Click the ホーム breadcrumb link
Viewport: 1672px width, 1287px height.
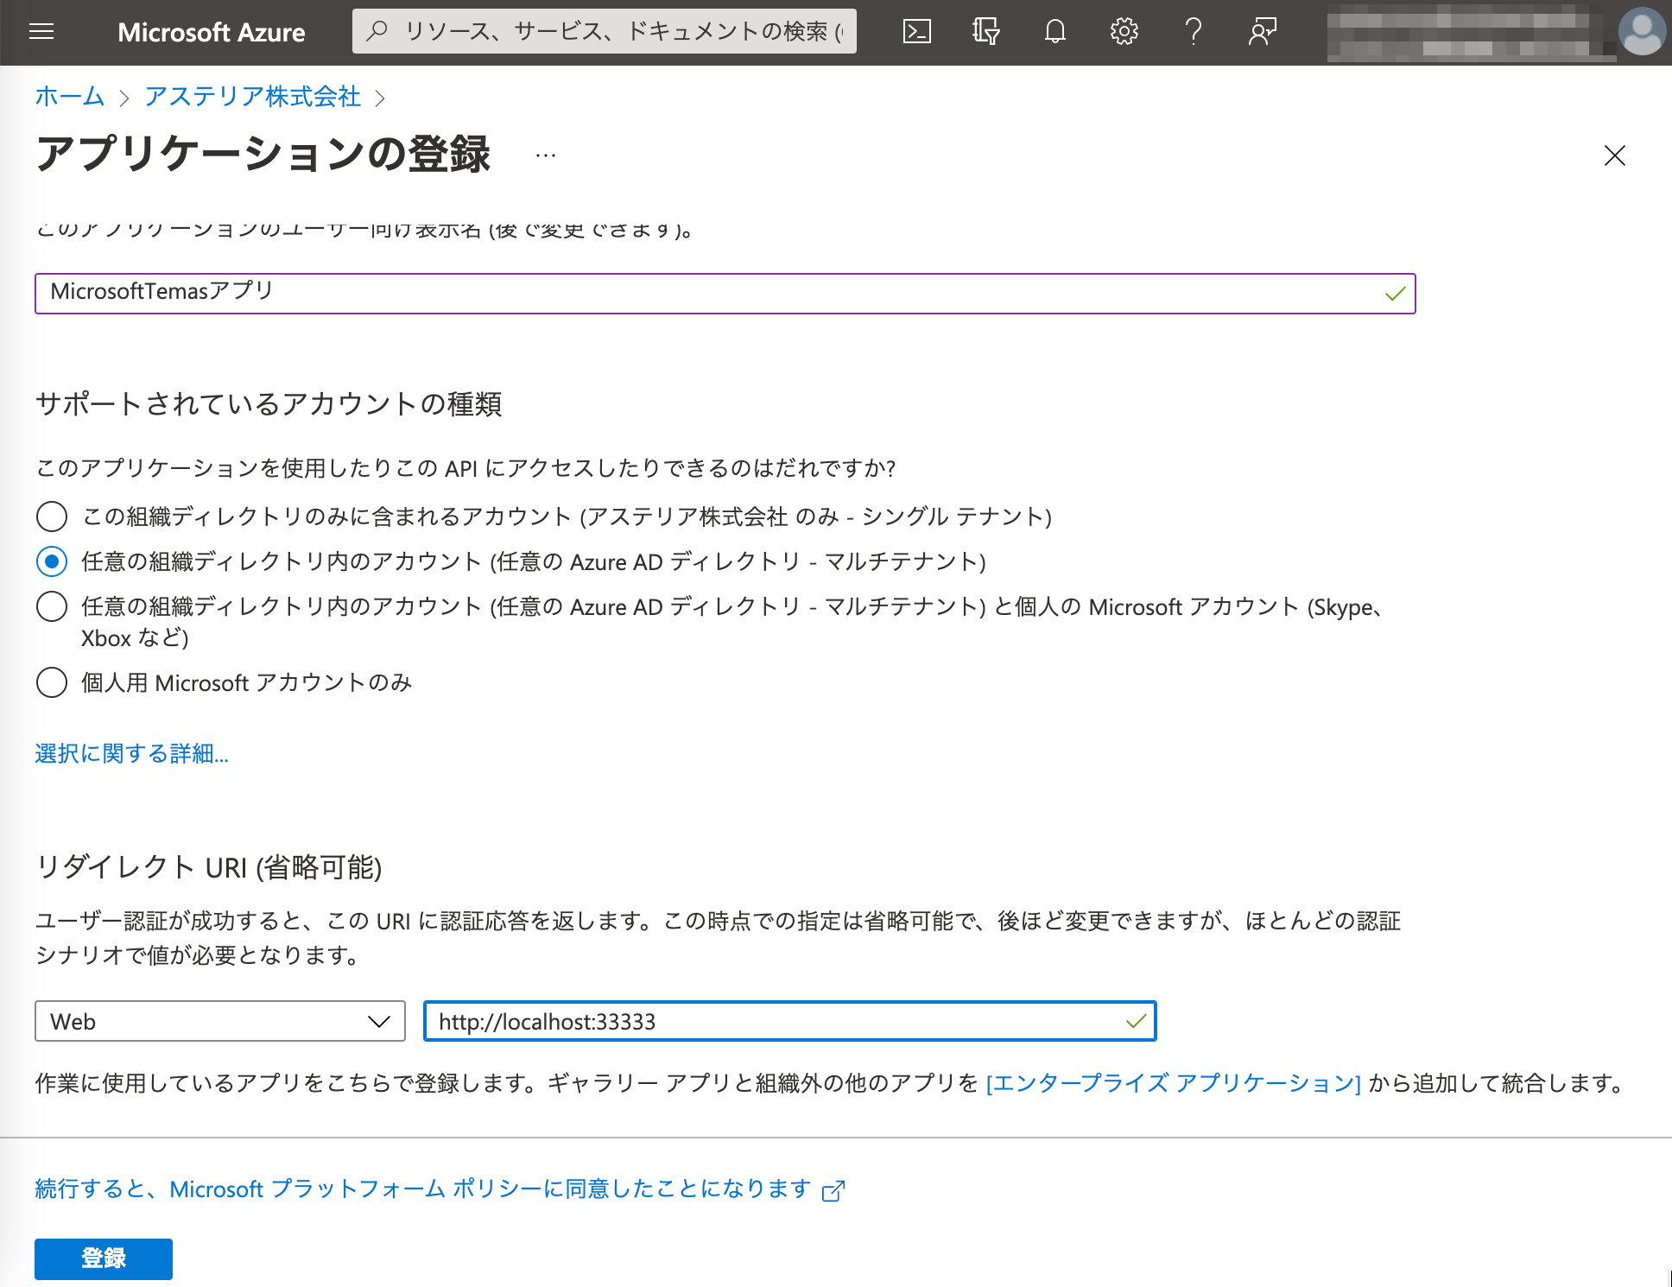70,96
